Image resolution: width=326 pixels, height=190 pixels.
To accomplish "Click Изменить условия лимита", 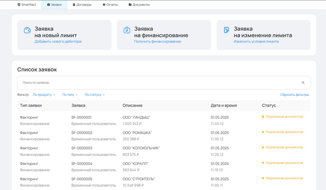I will point(257,41).
